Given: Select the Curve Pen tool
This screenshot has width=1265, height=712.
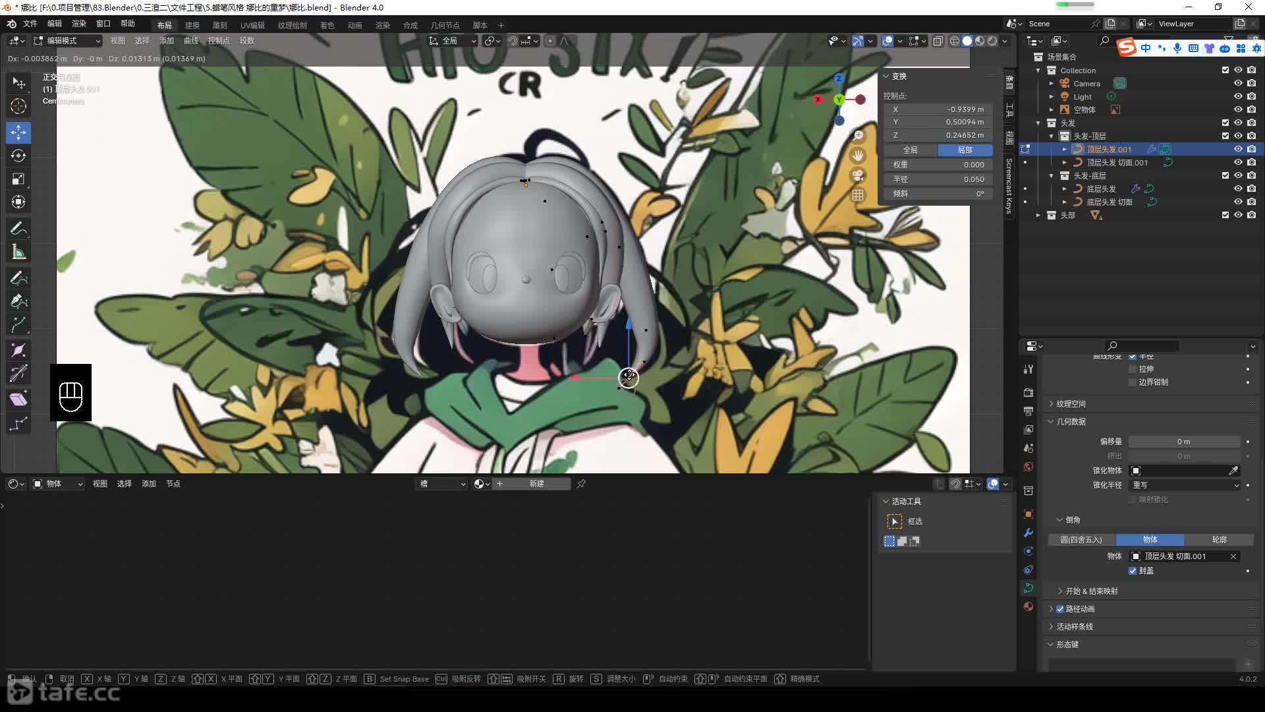Looking at the screenshot, I should coord(18,301).
